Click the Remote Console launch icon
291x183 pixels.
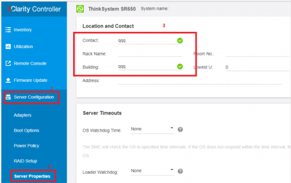click(x=8, y=63)
